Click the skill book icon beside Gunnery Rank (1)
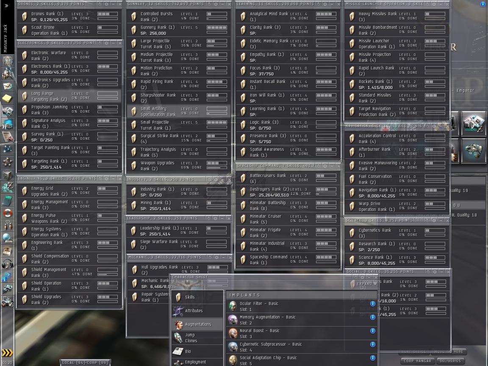This screenshot has width=488, height=366. 134,30
